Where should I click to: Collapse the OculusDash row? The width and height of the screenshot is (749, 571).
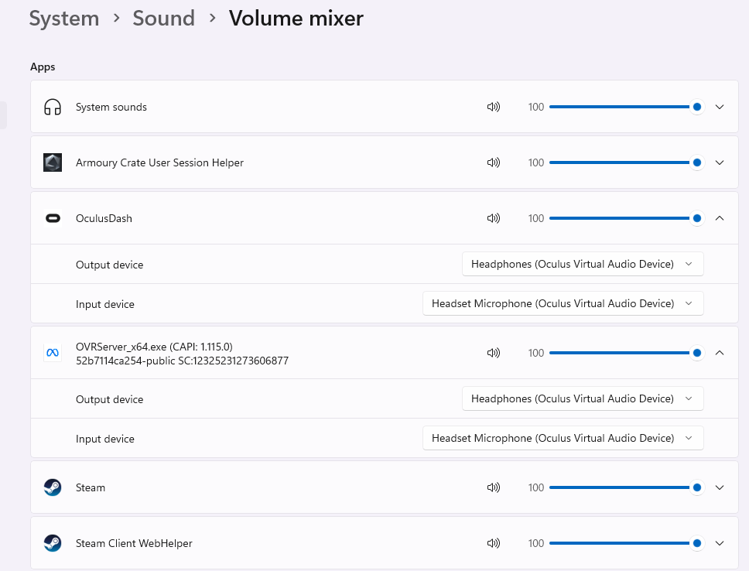coord(720,218)
